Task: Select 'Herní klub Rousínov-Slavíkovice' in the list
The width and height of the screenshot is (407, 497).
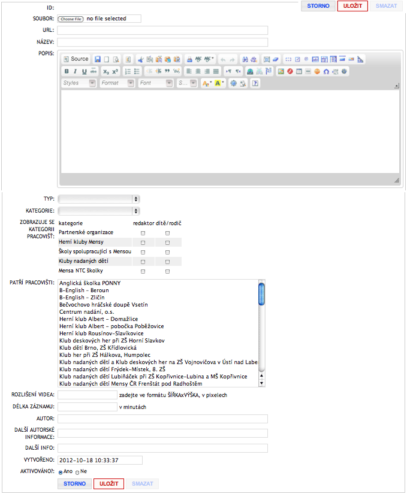Action: [101, 334]
